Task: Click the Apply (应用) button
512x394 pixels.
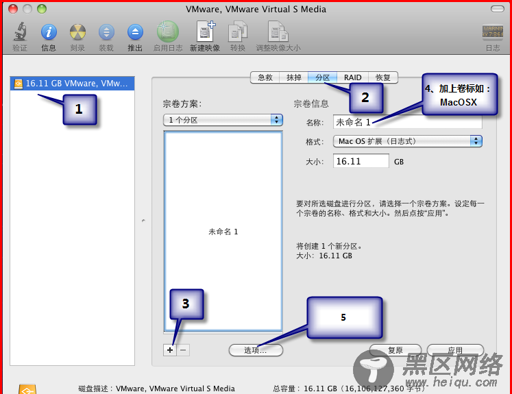Action: tap(455, 350)
